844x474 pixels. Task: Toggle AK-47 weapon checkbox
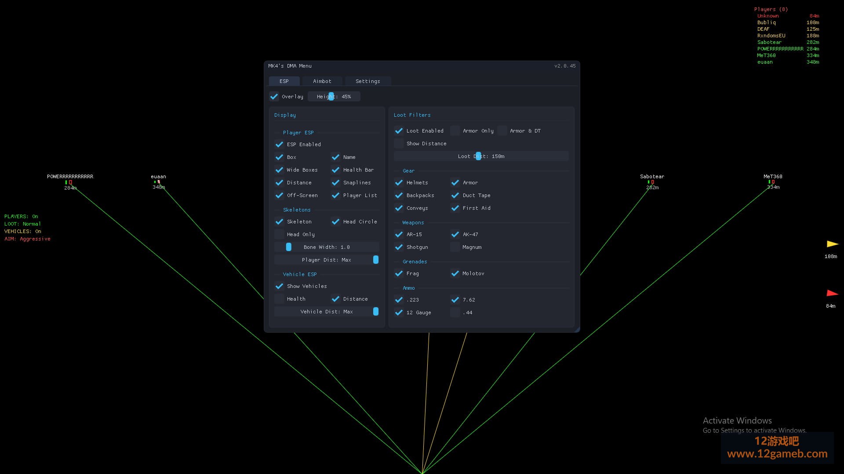click(x=455, y=234)
